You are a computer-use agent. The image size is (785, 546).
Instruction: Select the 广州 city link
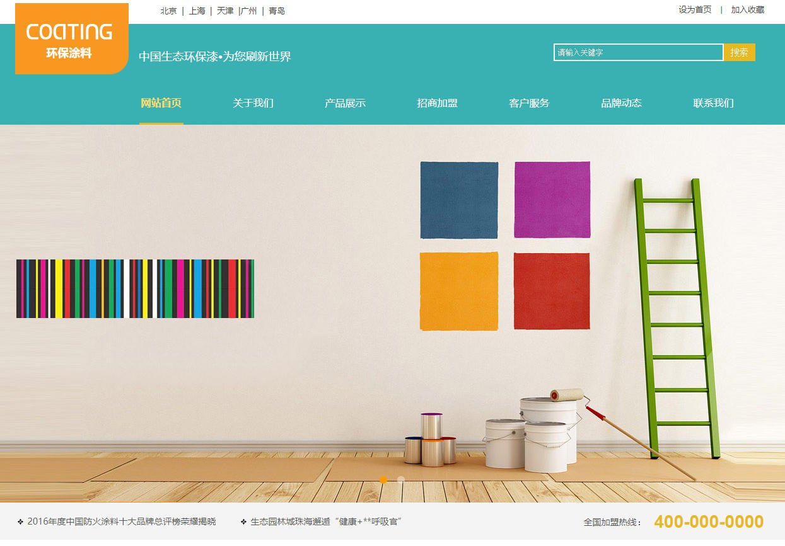[x=249, y=11]
